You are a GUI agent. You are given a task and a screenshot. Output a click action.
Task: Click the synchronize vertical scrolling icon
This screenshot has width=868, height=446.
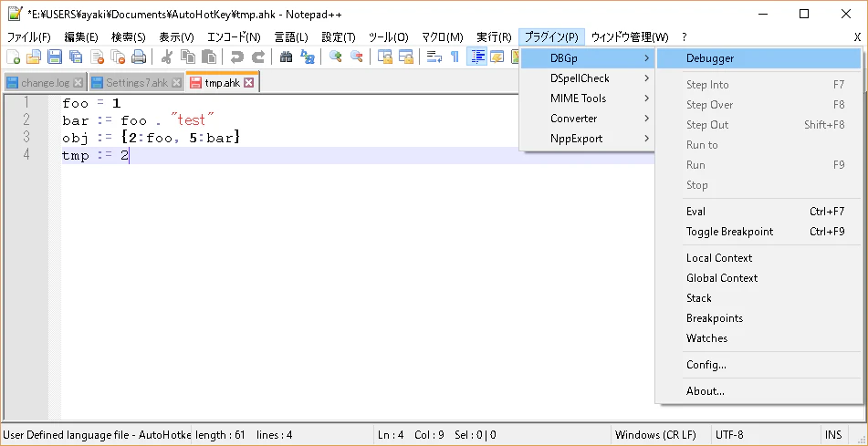coord(385,57)
